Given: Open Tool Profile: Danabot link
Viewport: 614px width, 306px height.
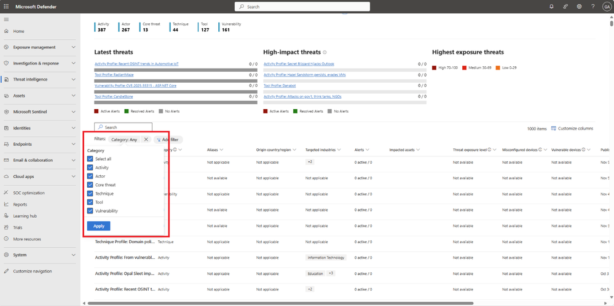Looking at the screenshot, I should [x=280, y=86].
